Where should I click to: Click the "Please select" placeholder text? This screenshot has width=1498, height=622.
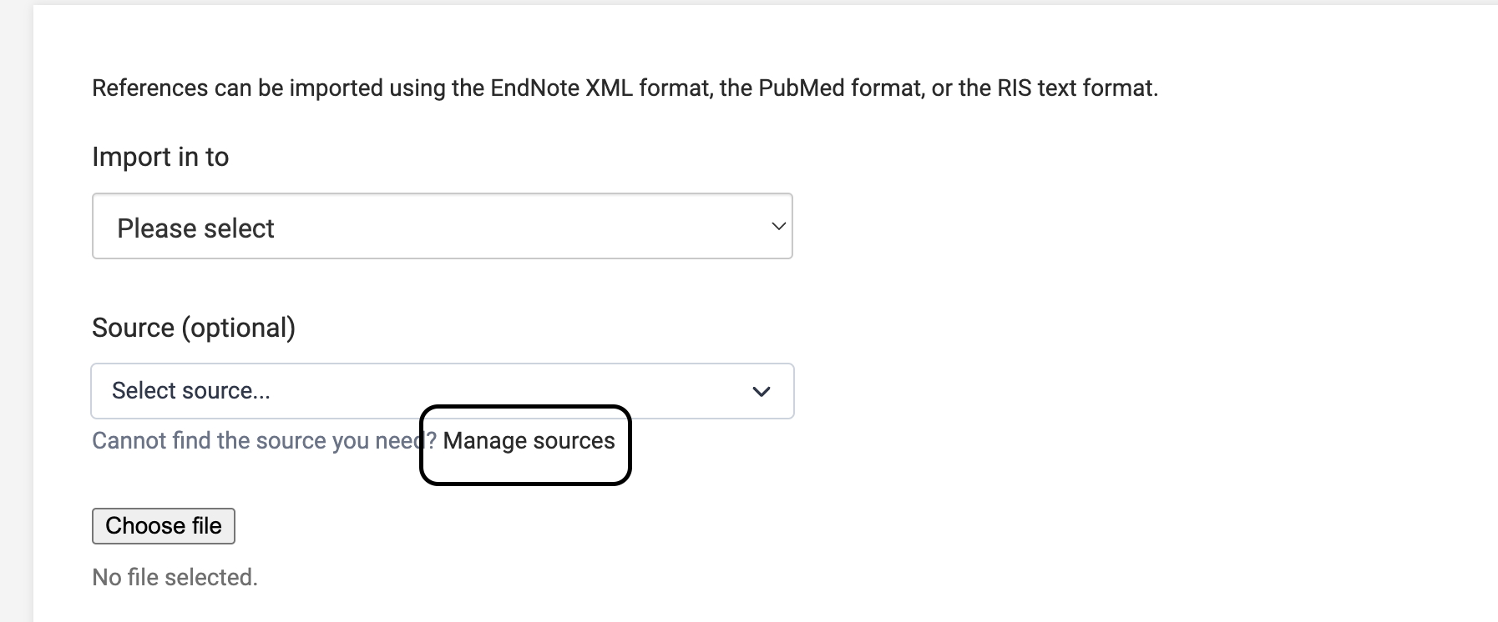pos(195,228)
